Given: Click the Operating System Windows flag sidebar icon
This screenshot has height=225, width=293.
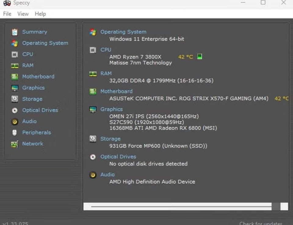Looking at the screenshot, I should point(15,43).
